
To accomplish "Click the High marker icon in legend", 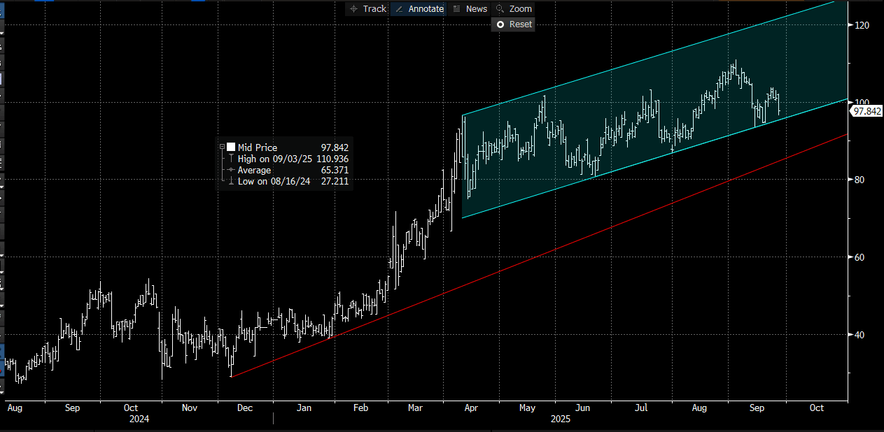I will click(x=230, y=159).
